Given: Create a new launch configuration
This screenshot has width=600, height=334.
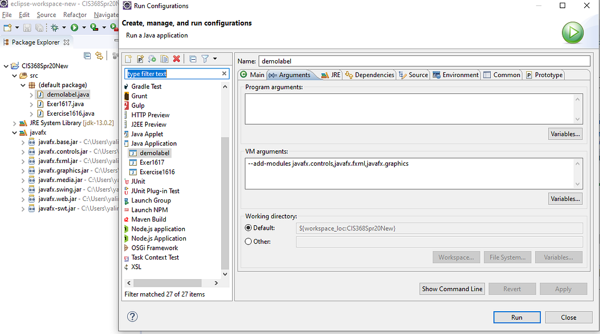Looking at the screenshot, I should [129, 58].
